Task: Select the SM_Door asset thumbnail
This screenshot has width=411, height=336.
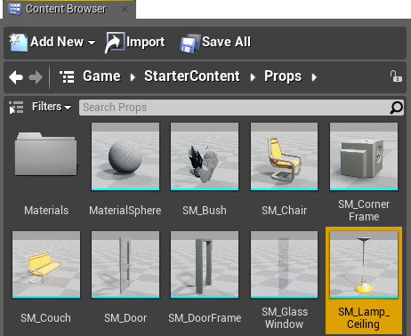Action: point(125,264)
